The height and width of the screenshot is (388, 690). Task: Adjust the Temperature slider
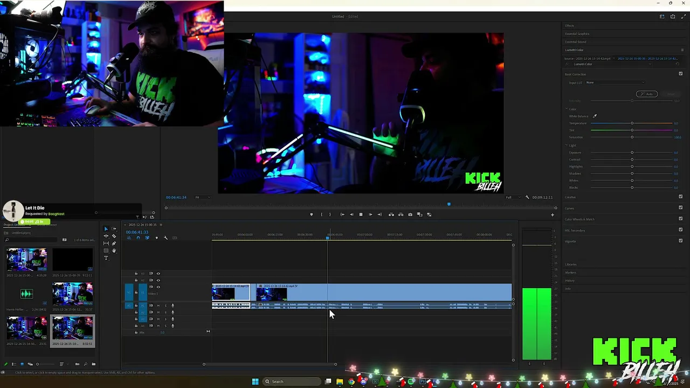tap(632, 123)
